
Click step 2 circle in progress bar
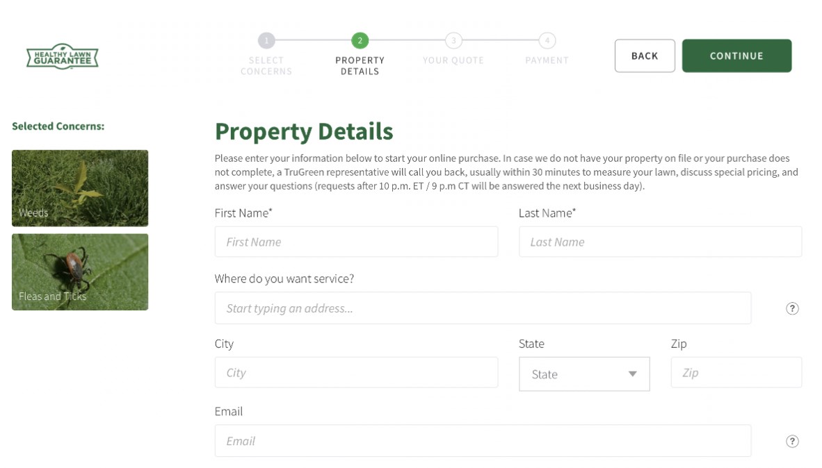point(360,40)
